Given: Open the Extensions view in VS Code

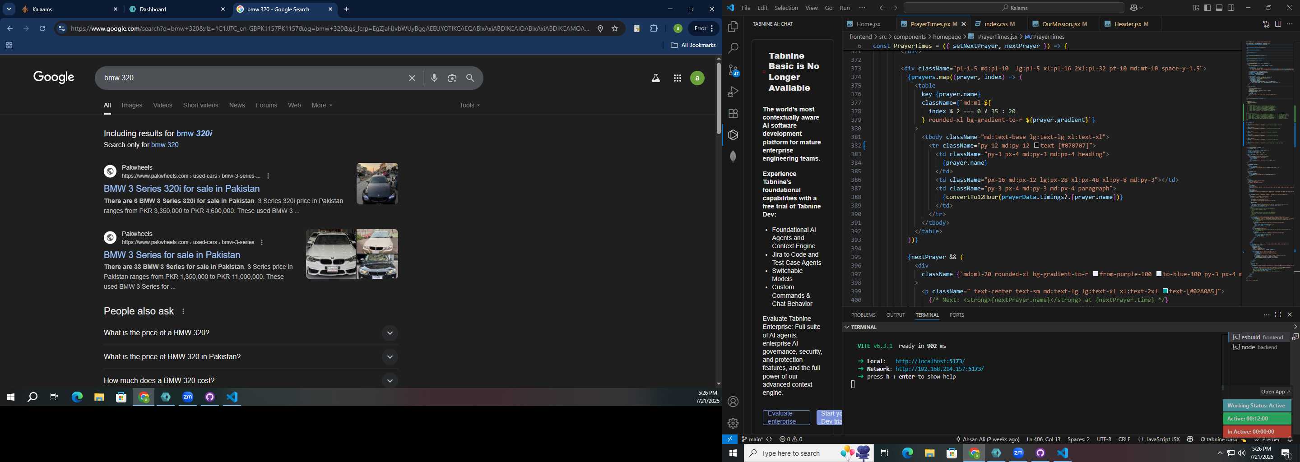Looking at the screenshot, I should (x=733, y=114).
